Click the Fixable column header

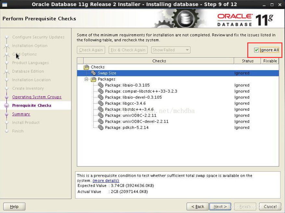[270, 61]
